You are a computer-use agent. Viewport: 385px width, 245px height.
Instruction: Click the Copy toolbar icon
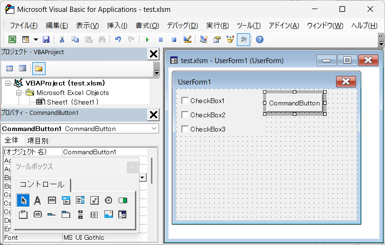(75, 39)
